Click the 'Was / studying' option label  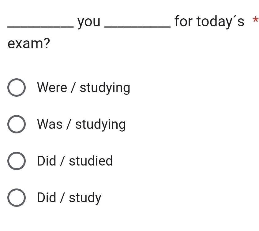[x=81, y=125]
